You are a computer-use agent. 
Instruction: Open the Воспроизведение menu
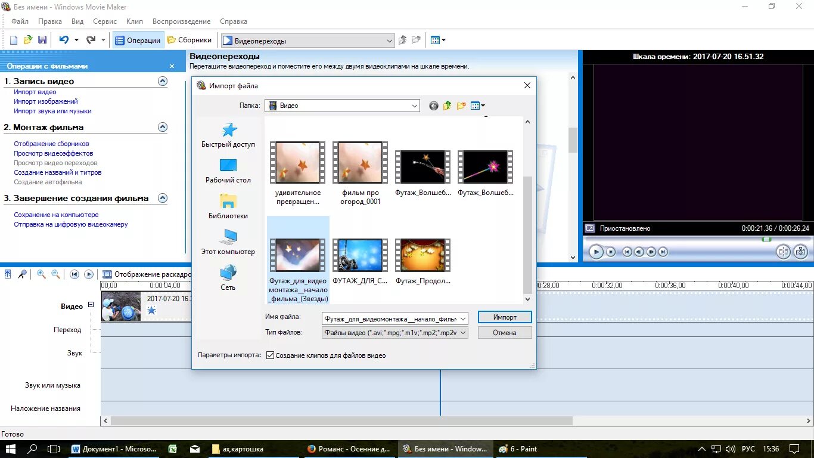[182, 21]
